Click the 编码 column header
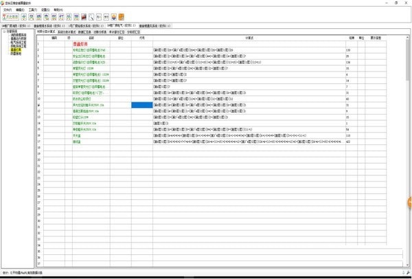This screenshot has width=412, height=279. [x=54, y=38]
